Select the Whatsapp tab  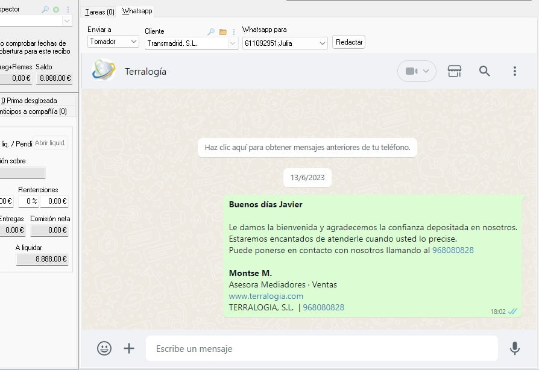tap(137, 11)
